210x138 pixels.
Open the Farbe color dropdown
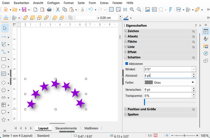(193, 82)
